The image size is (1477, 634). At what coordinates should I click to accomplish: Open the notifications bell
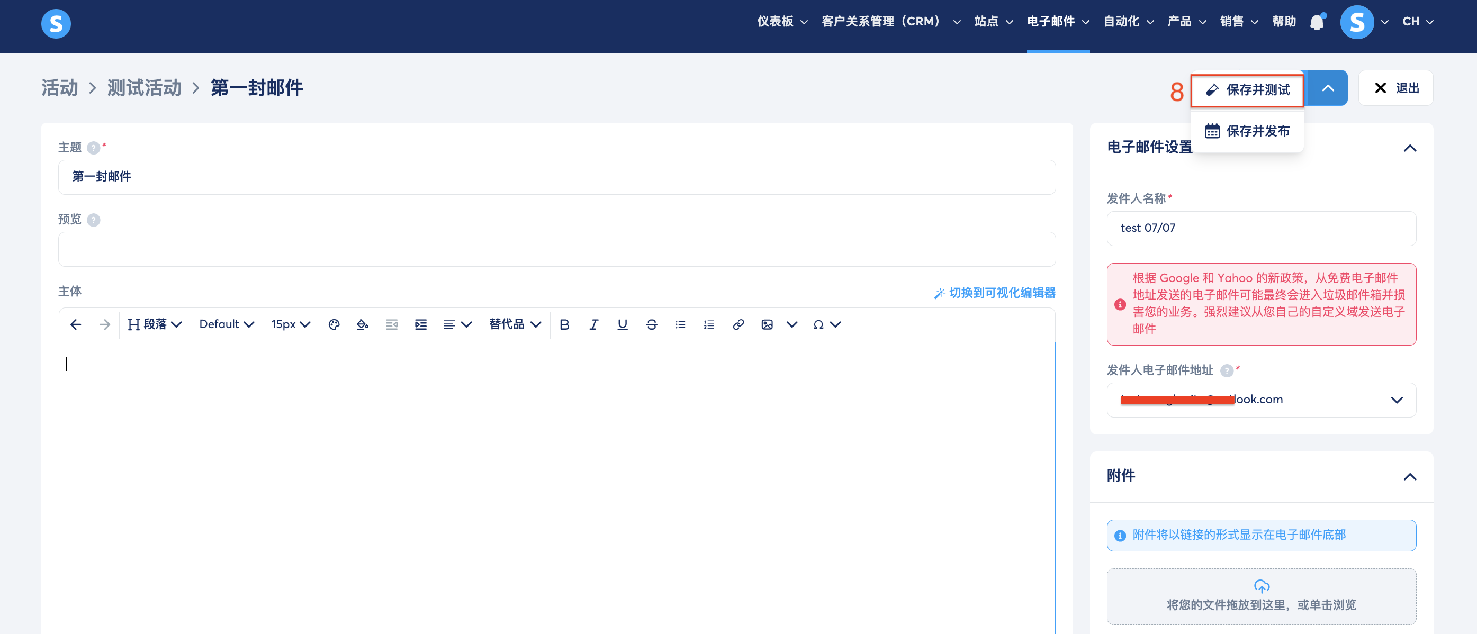(1317, 22)
